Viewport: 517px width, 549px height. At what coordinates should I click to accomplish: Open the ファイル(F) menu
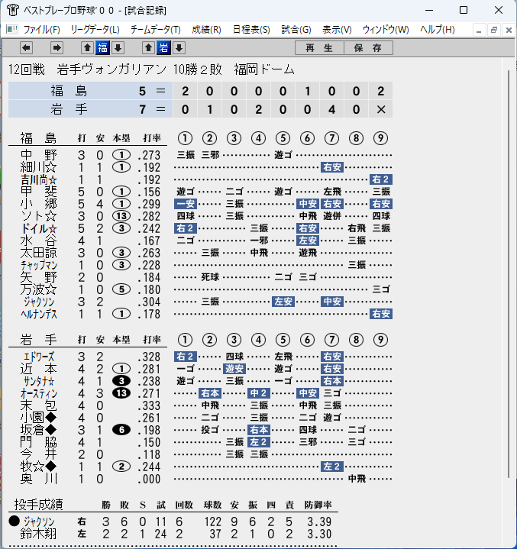[42, 30]
